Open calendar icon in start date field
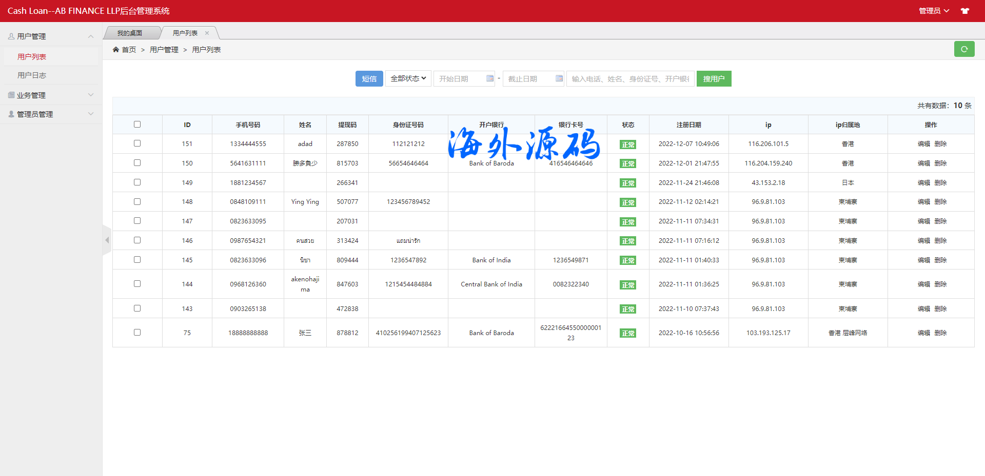The height and width of the screenshot is (476, 985). point(489,78)
